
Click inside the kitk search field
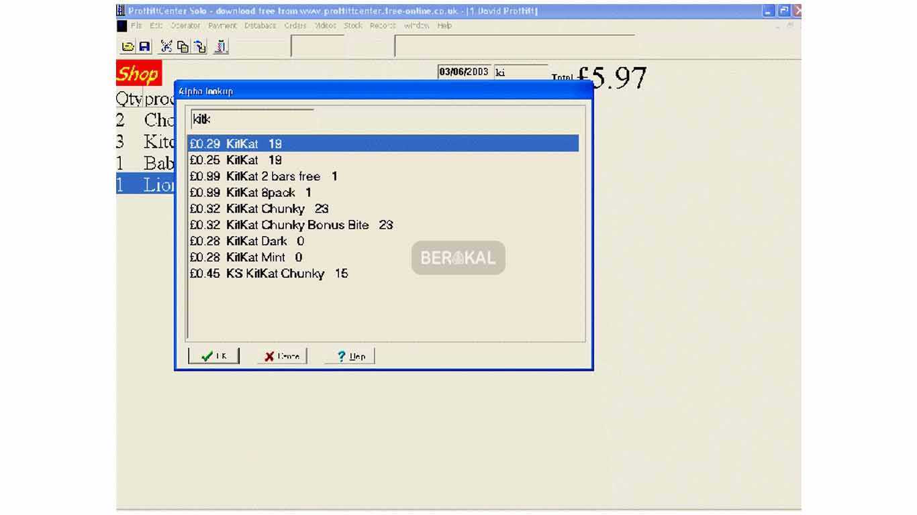(x=252, y=119)
